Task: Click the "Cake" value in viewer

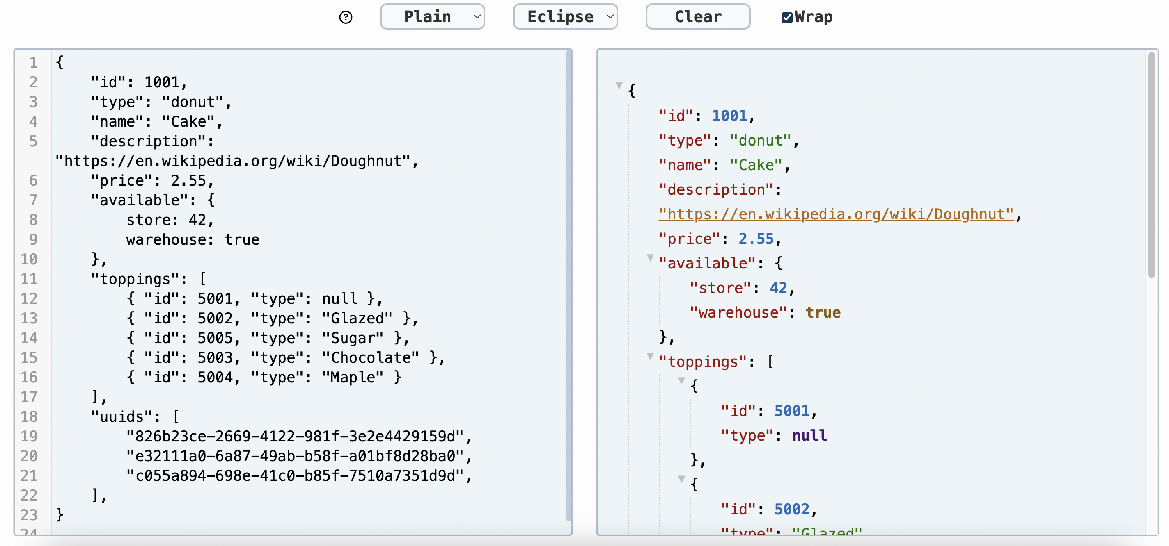Action: 756,165
